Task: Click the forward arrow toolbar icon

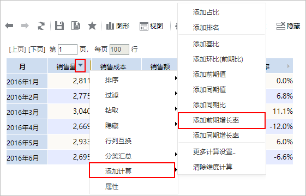Action: [25, 26]
